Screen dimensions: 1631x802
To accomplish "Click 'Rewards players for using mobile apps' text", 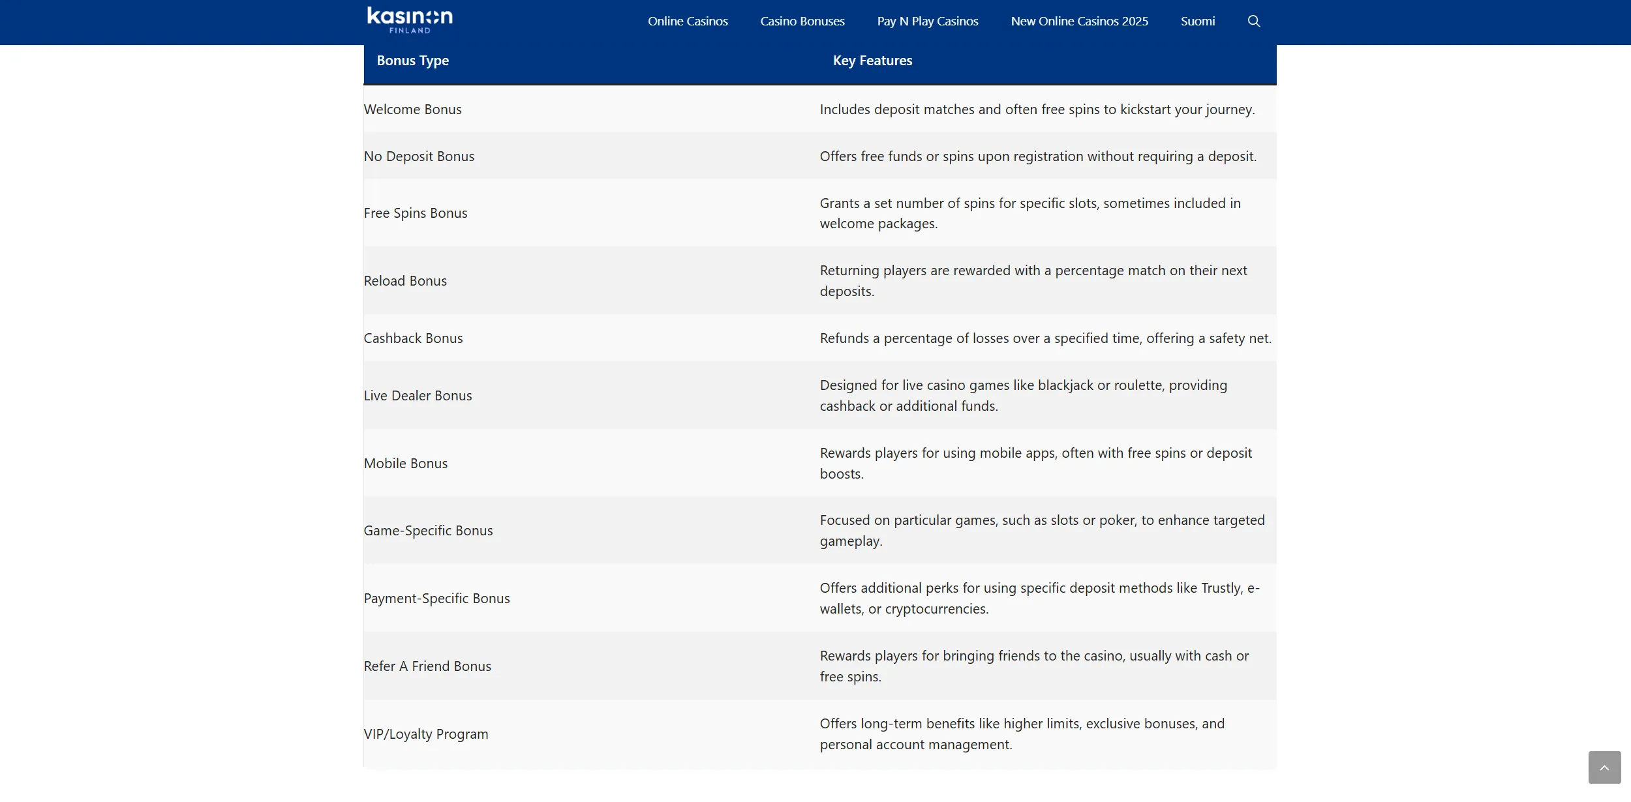I will 1036,464.
